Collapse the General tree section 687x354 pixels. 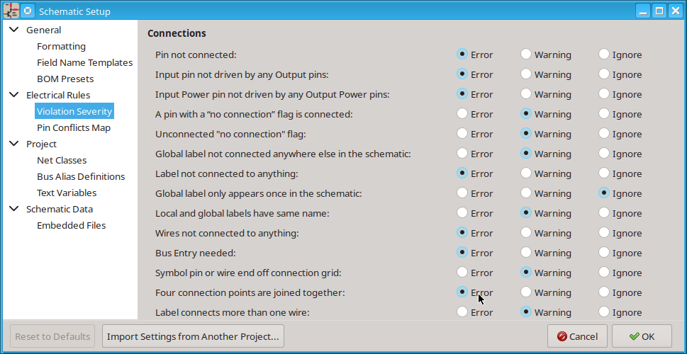[13, 30]
